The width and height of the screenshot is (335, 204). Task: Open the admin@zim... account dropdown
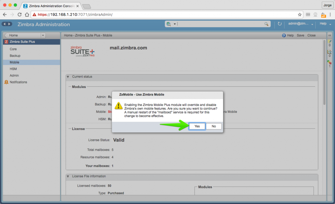[301, 24]
